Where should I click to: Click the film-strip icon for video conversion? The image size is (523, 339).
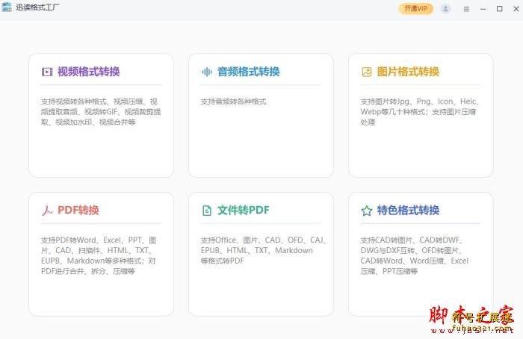pos(47,72)
